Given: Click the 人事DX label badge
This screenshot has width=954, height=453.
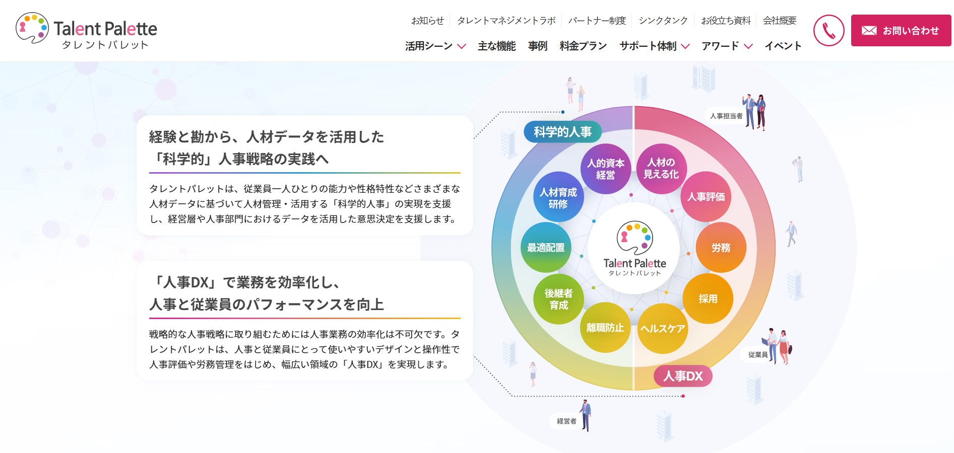Looking at the screenshot, I should [683, 376].
